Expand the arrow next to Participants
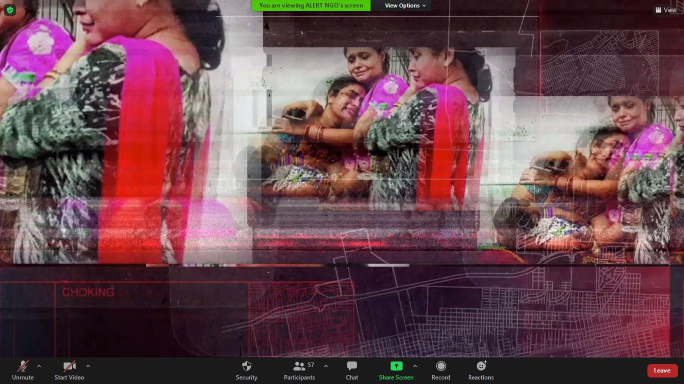 pyautogui.click(x=326, y=366)
